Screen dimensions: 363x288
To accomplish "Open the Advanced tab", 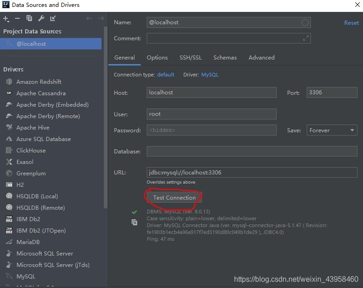I will point(262,58).
